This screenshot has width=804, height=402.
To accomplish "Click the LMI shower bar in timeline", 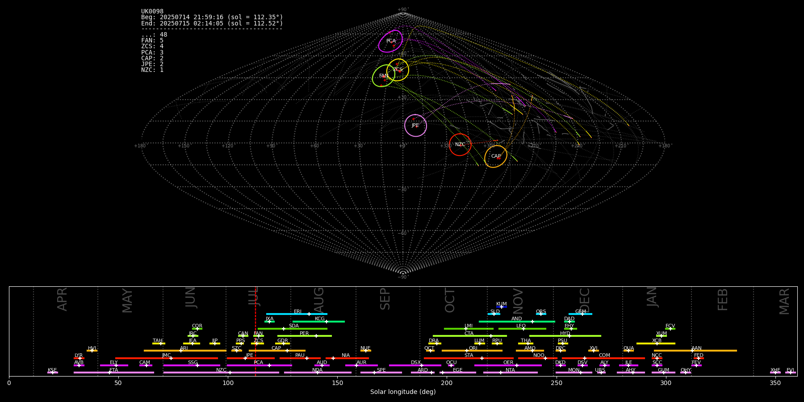I will [469, 329].
